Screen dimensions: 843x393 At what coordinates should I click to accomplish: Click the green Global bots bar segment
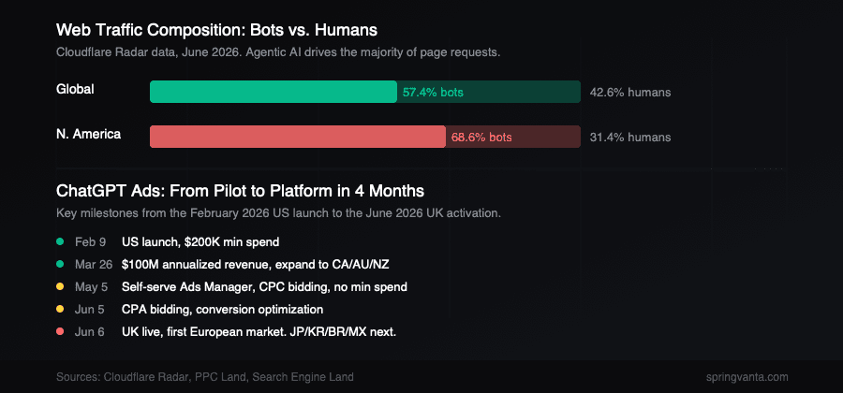point(274,92)
